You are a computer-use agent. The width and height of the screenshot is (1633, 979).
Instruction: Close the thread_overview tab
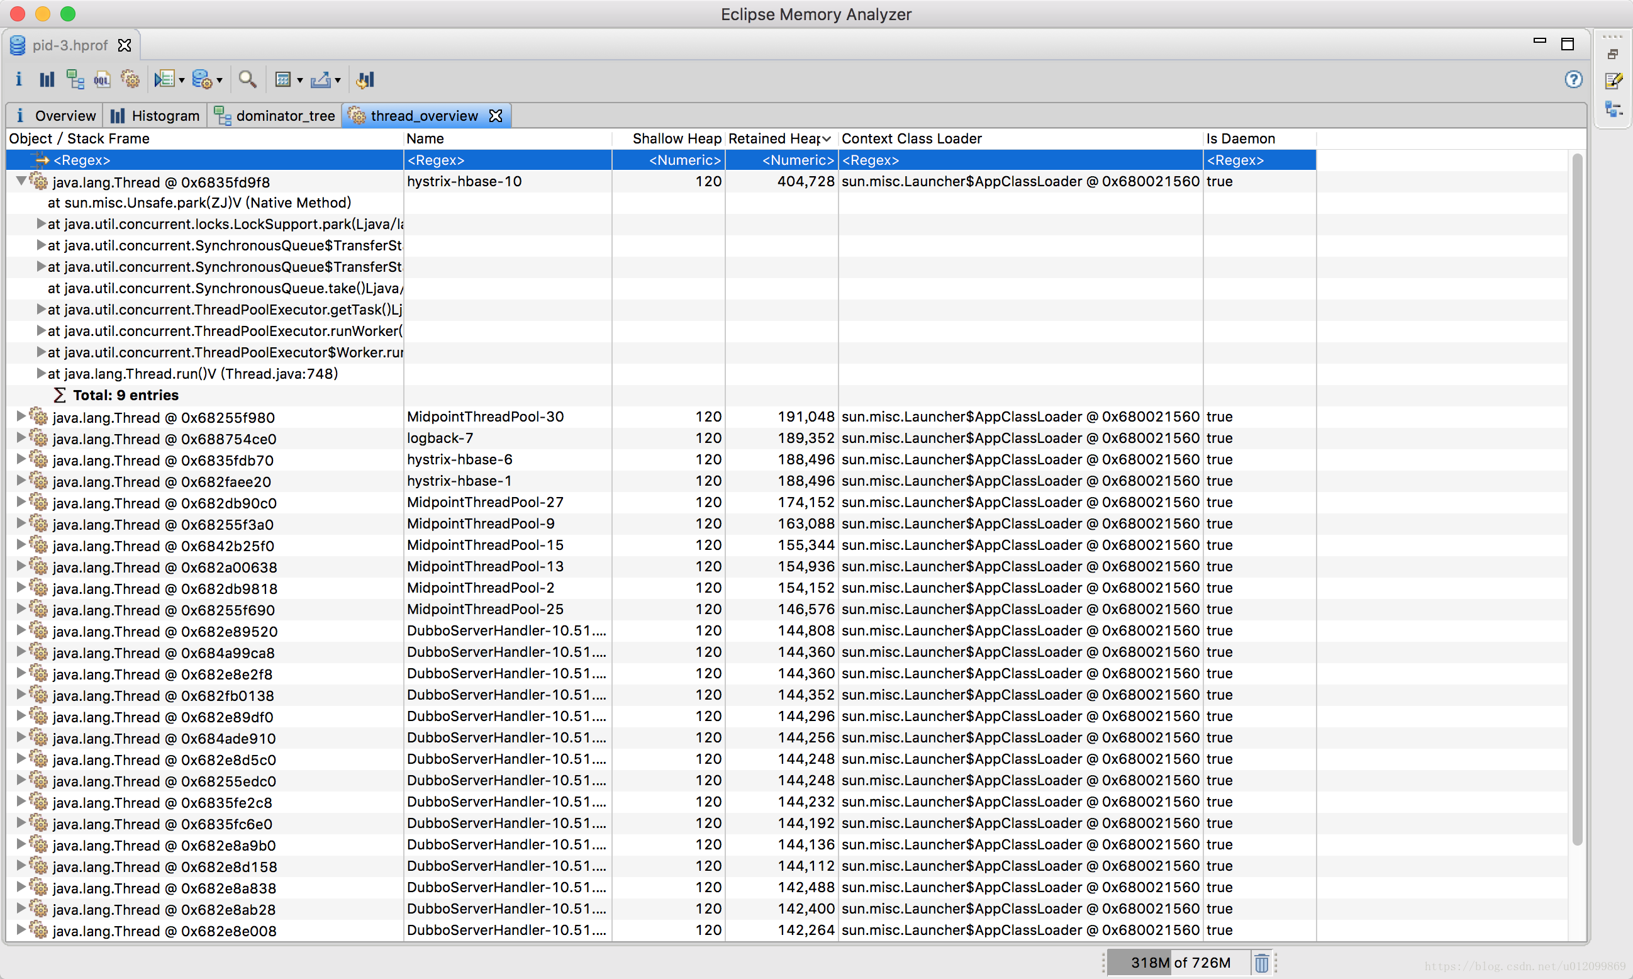tap(496, 115)
